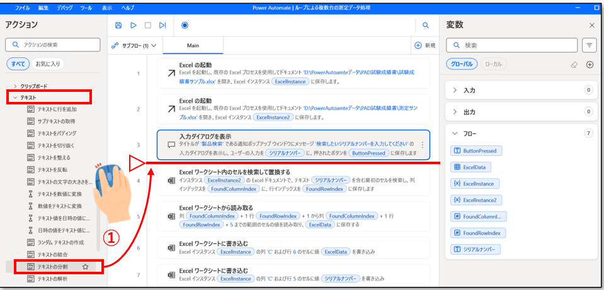Image resolution: width=604 pixels, height=290 pixels.
Task: Click the Stop flow square icon
Action: 147,25
